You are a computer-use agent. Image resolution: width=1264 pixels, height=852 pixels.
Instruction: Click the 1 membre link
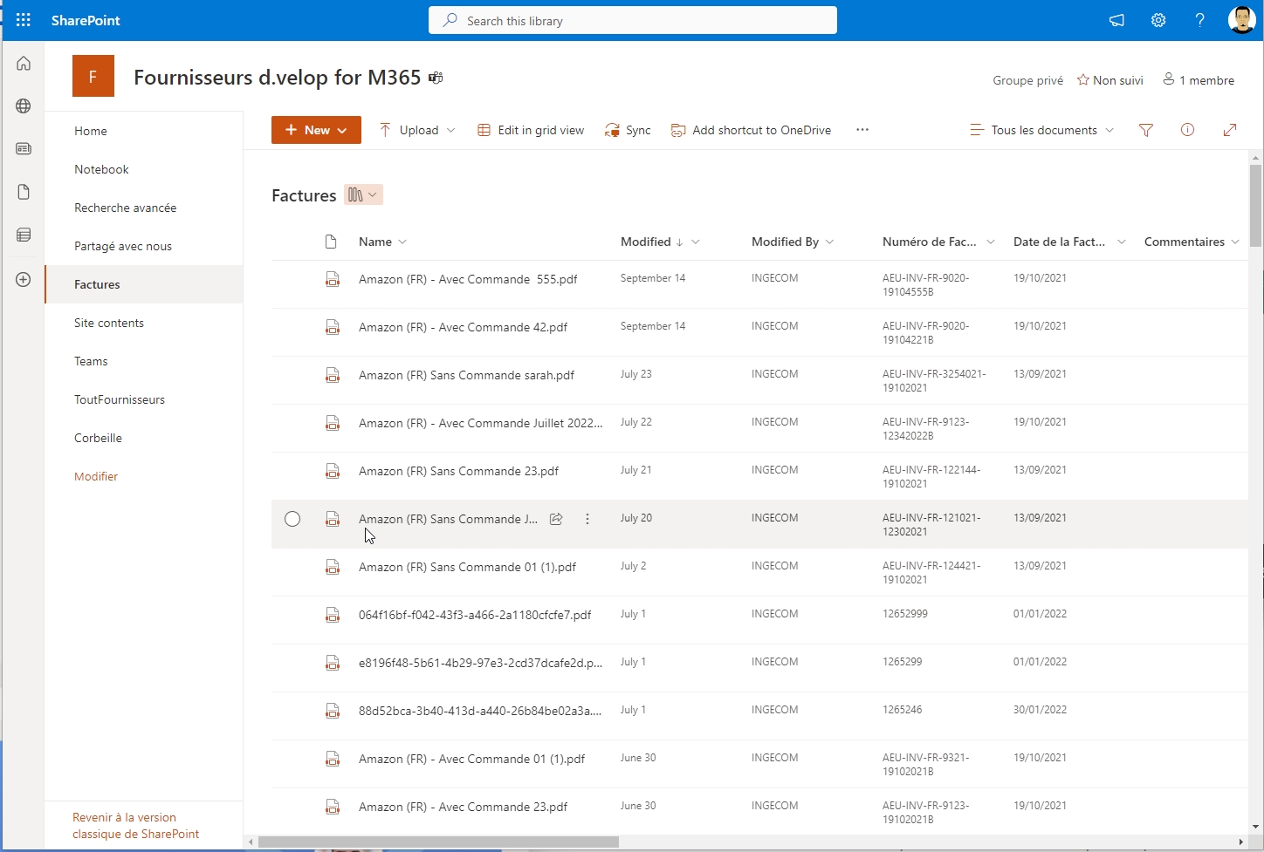pos(1199,80)
